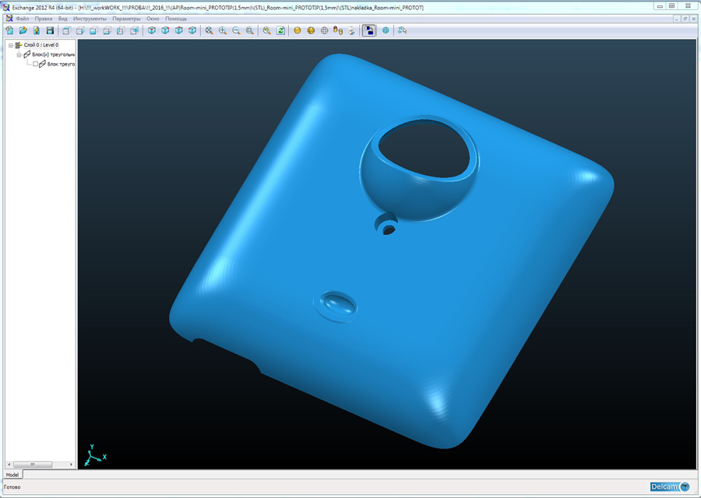
Task: Close the inner document window
Action: (694, 19)
